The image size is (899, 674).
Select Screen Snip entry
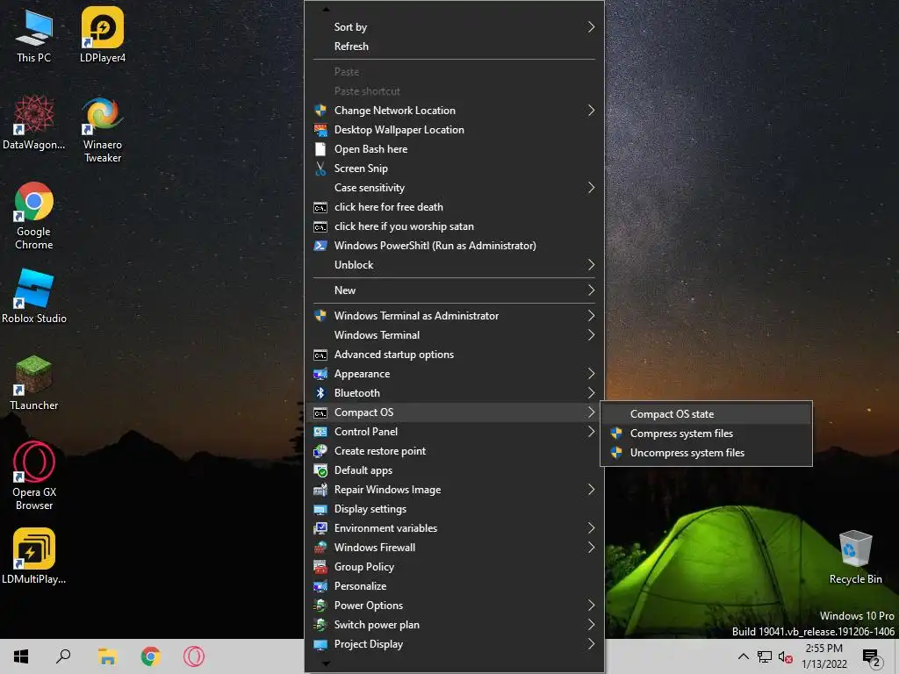[x=454, y=168]
